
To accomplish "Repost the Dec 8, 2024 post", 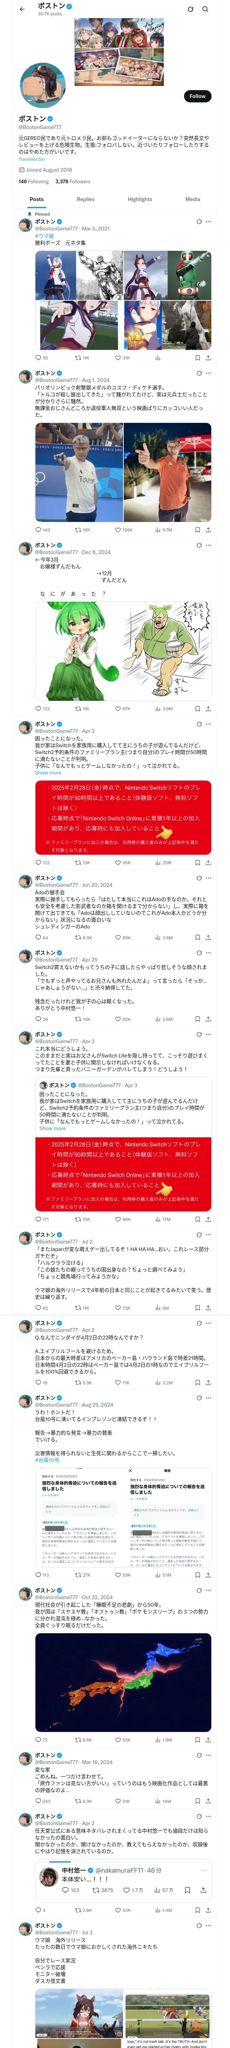I will click(78, 708).
